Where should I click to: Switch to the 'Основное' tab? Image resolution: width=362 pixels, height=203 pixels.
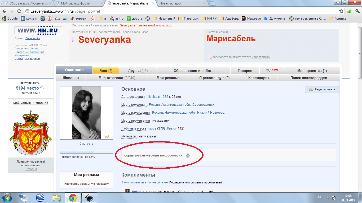tap(74, 70)
